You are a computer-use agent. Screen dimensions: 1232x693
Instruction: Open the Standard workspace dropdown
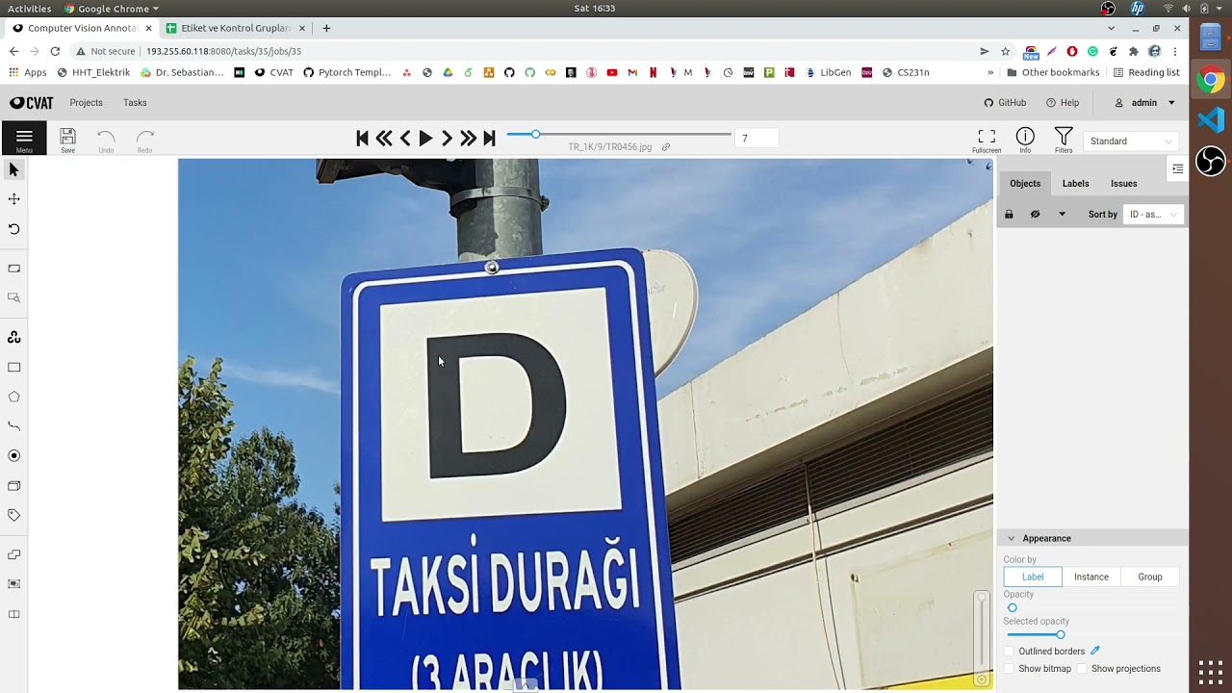1131,141
